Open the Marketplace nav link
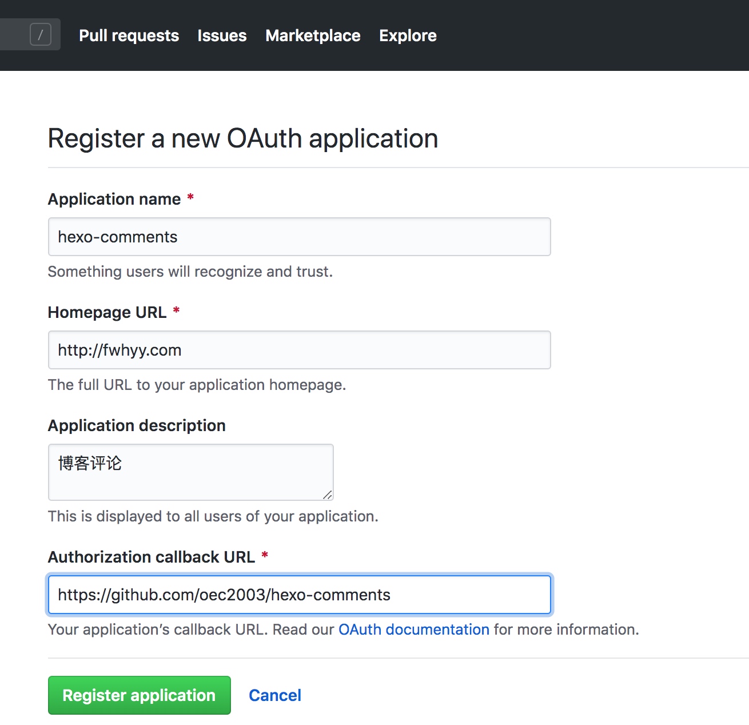Screen dimensions: 749x725 (x=313, y=35)
